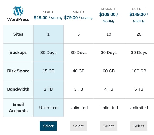
Task: Click the Bandwidth row label
Action: click(x=18, y=89)
